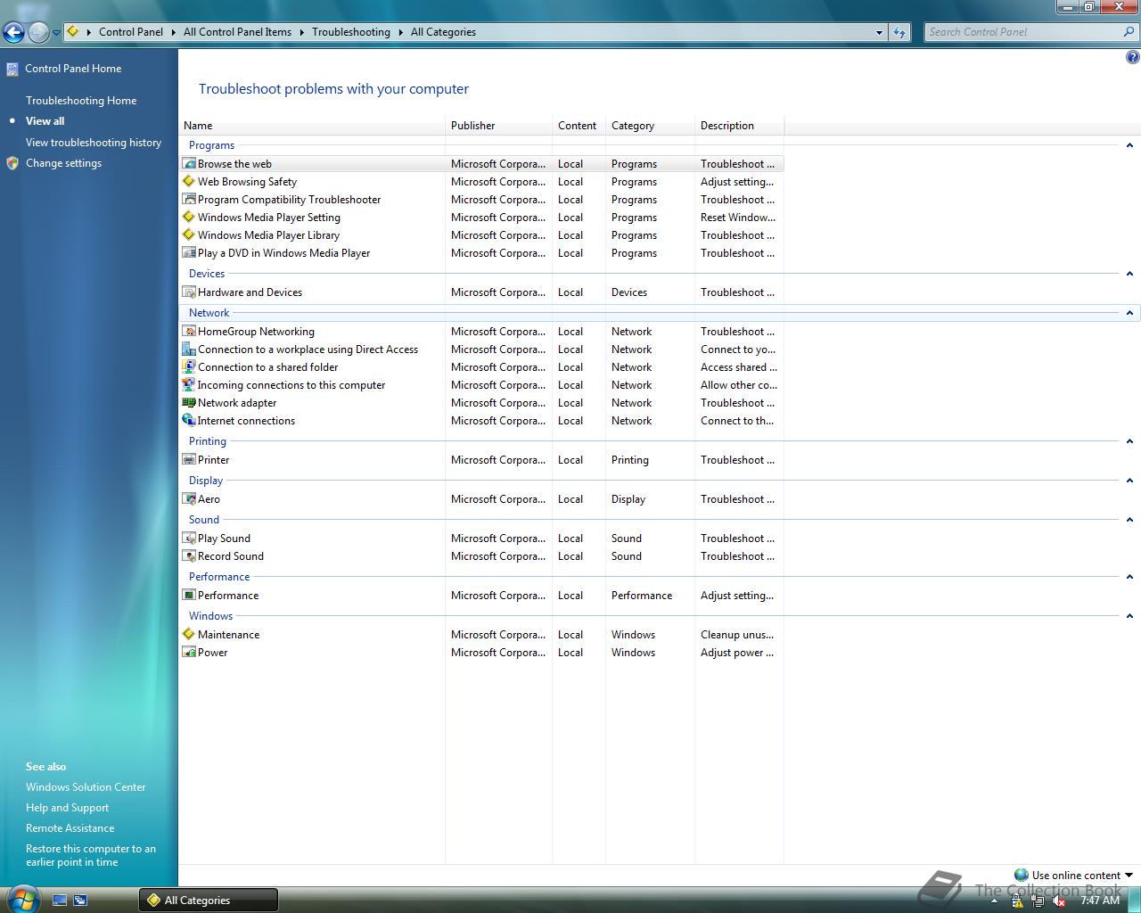Image resolution: width=1141 pixels, height=913 pixels.
Task: Collapse the Sound group
Action: pyautogui.click(x=1129, y=520)
